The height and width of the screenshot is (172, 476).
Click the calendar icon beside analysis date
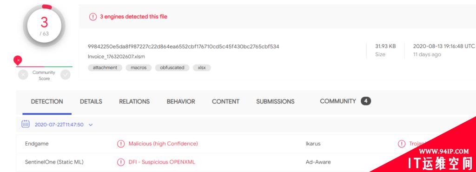26,124
